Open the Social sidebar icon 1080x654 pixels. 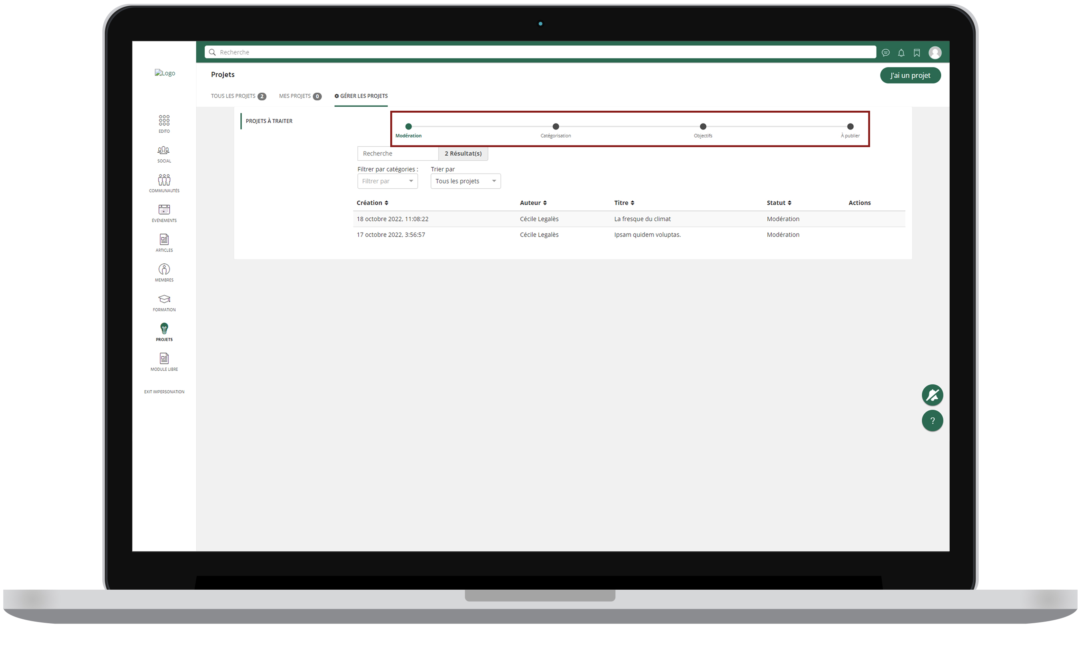164,150
